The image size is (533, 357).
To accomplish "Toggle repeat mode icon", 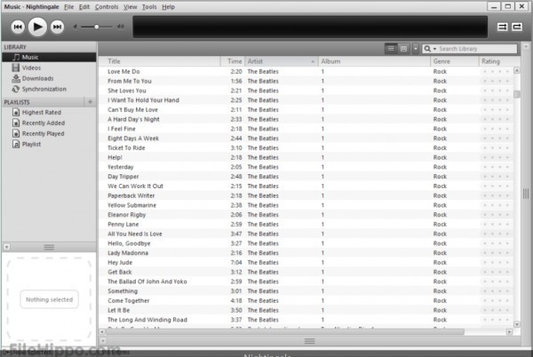I will (x=517, y=27).
